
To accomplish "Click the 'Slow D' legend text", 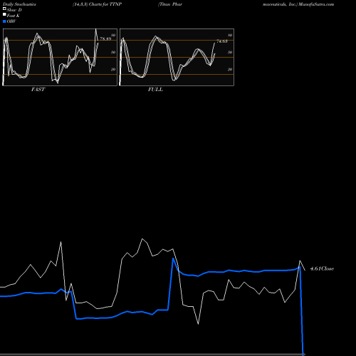I will click(14, 10).
